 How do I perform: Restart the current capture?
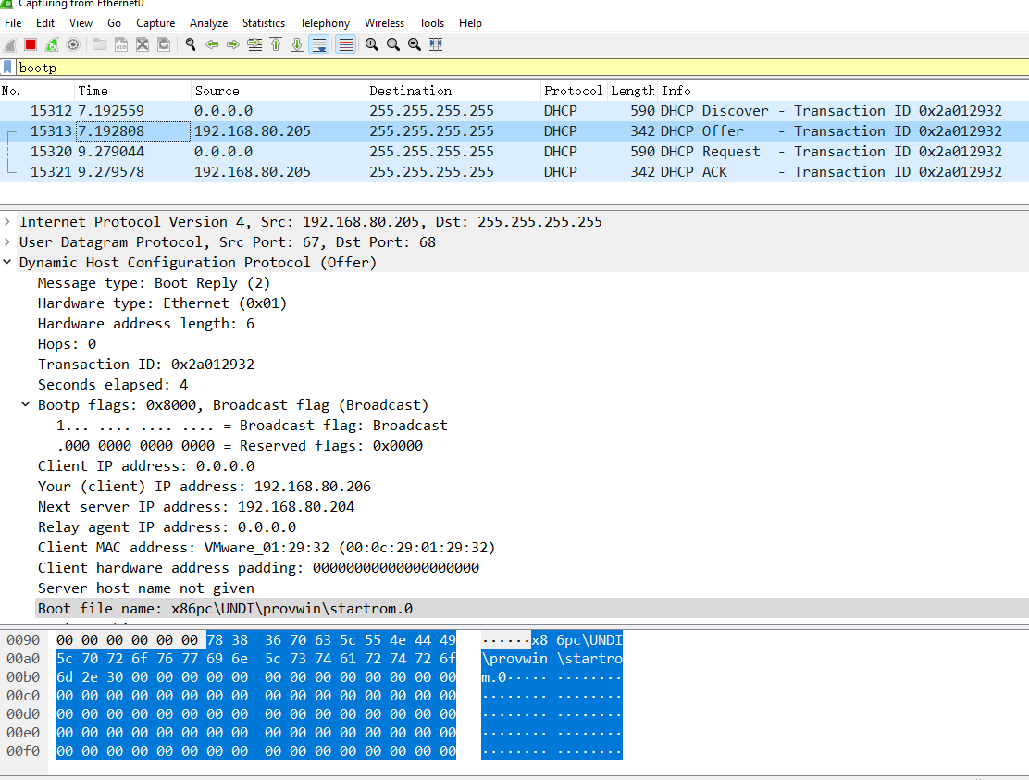(52, 44)
